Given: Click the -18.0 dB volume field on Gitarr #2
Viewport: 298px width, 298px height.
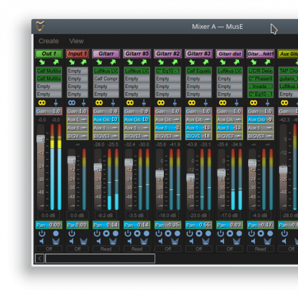Looking at the screenshot, I should (167, 215).
